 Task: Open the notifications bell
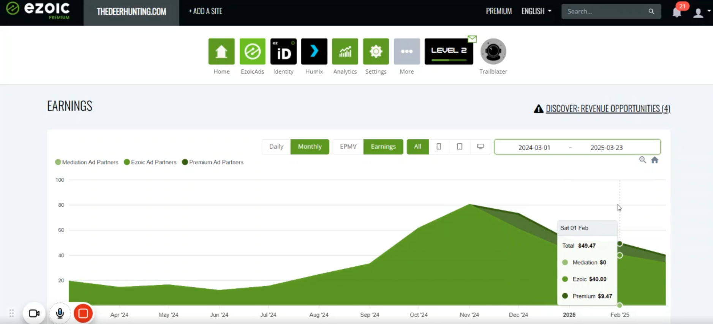click(677, 12)
